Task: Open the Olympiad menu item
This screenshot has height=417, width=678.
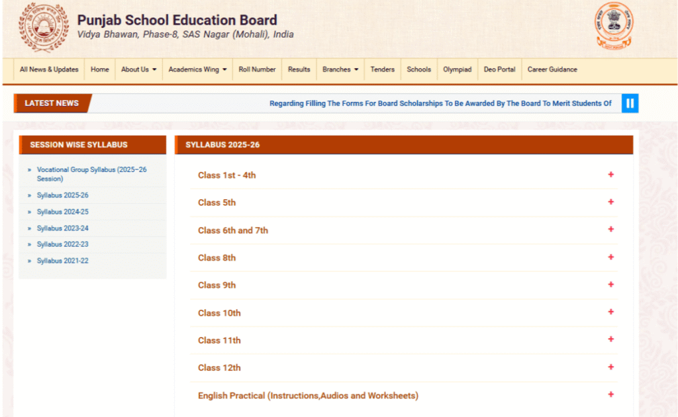Action: tap(457, 69)
